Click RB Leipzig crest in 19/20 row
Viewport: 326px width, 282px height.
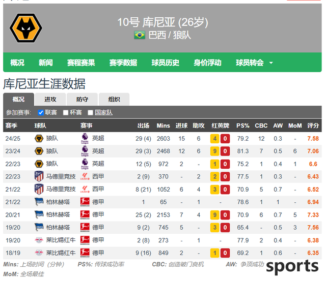pos(39,240)
